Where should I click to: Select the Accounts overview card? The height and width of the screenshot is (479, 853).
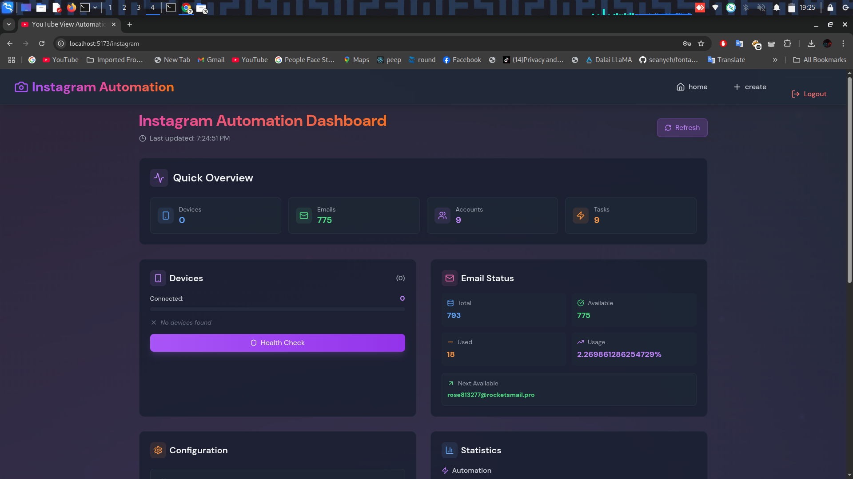click(492, 216)
